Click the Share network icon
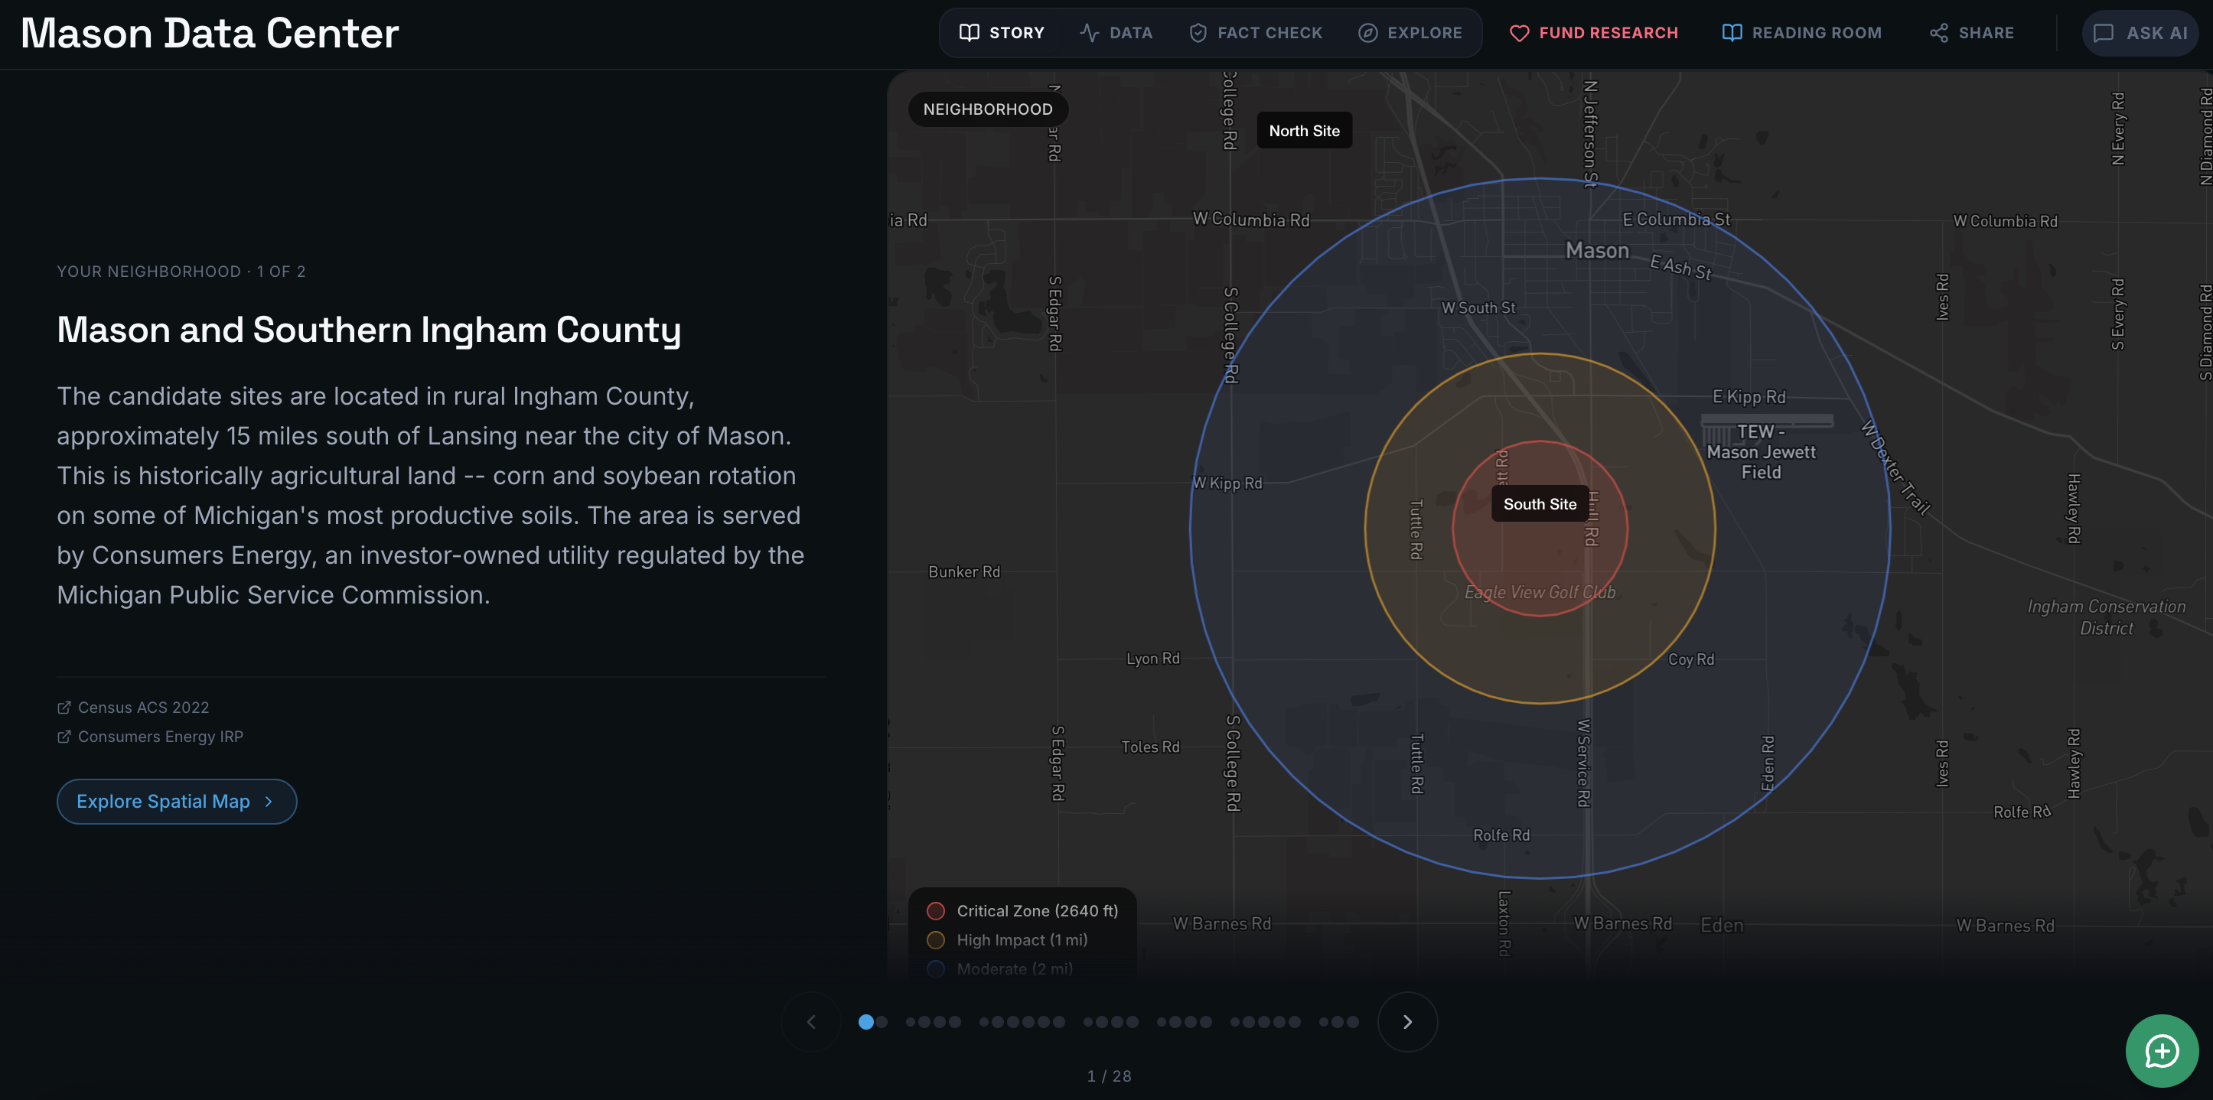The height and width of the screenshot is (1100, 2213). pos(1938,32)
